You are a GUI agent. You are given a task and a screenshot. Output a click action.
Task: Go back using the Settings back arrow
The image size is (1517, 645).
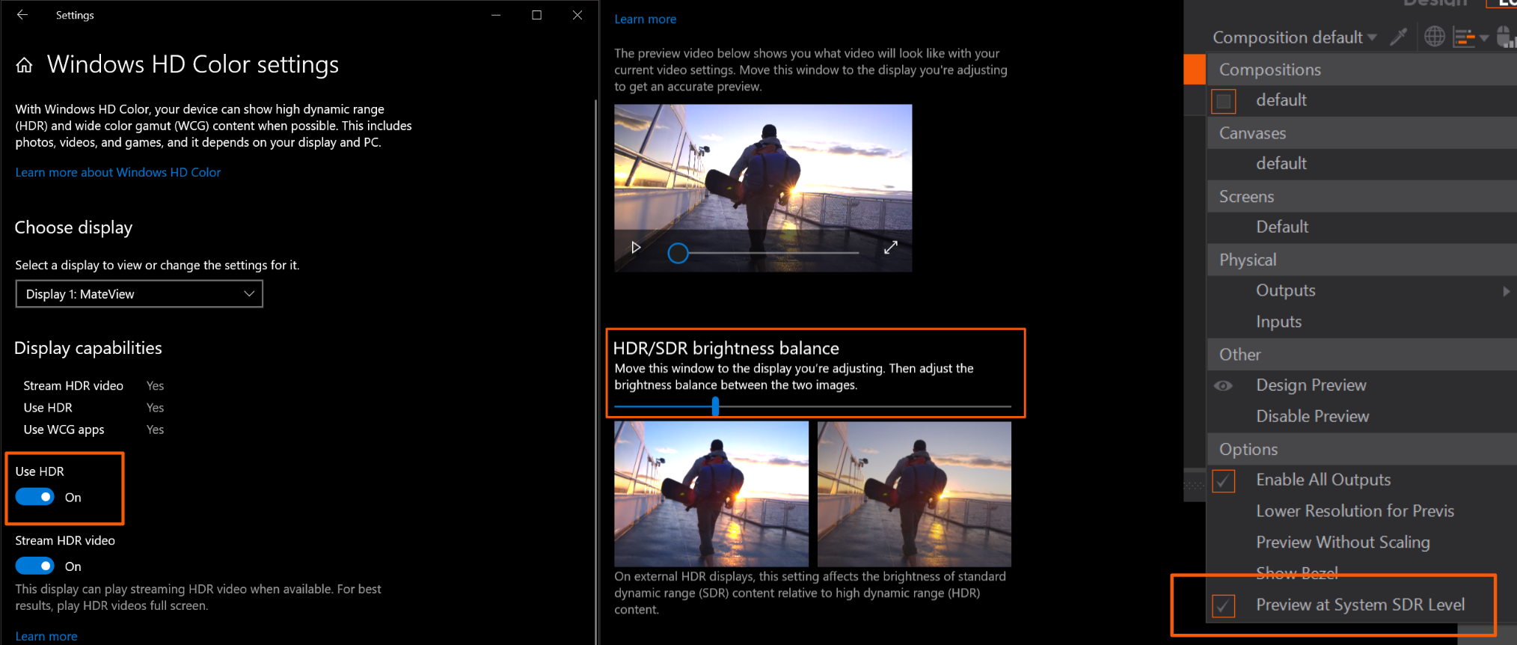[22, 15]
